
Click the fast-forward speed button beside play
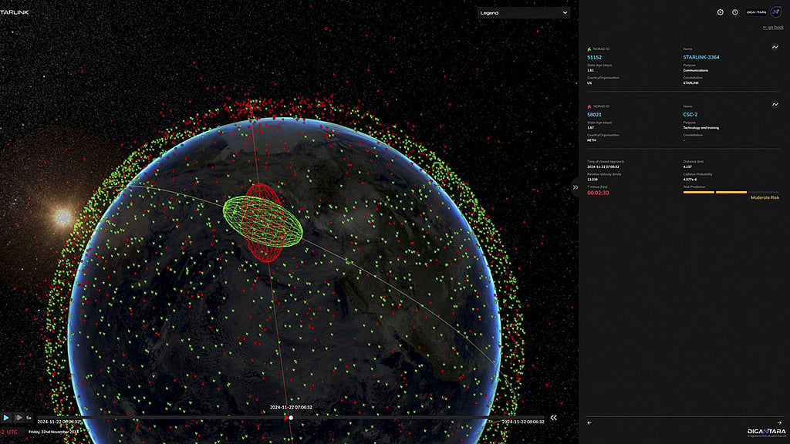tap(19, 417)
